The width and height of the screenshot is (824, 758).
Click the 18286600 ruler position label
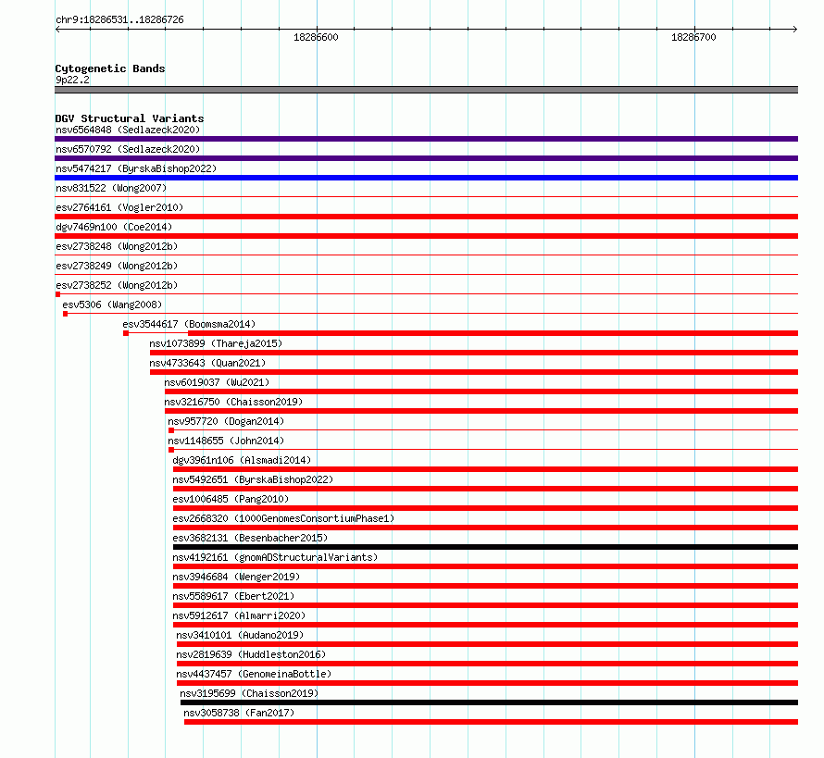click(316, 37)
